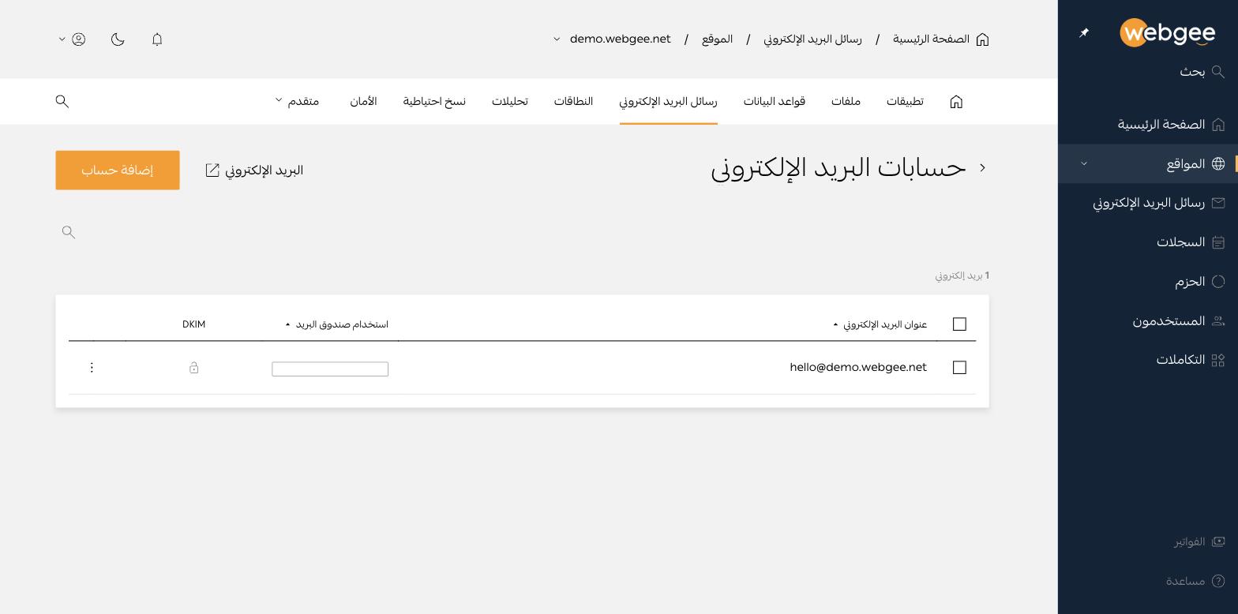
Task: Click the site overview home tab icon
Action: [956, 102]
